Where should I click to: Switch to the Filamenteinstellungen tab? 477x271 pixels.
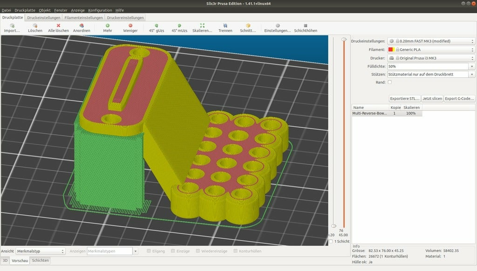click(x=84, y=18)
